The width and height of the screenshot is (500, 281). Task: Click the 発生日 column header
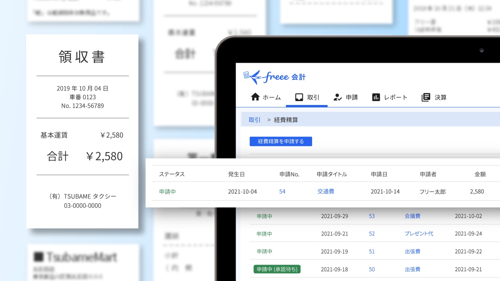point(236,174)
